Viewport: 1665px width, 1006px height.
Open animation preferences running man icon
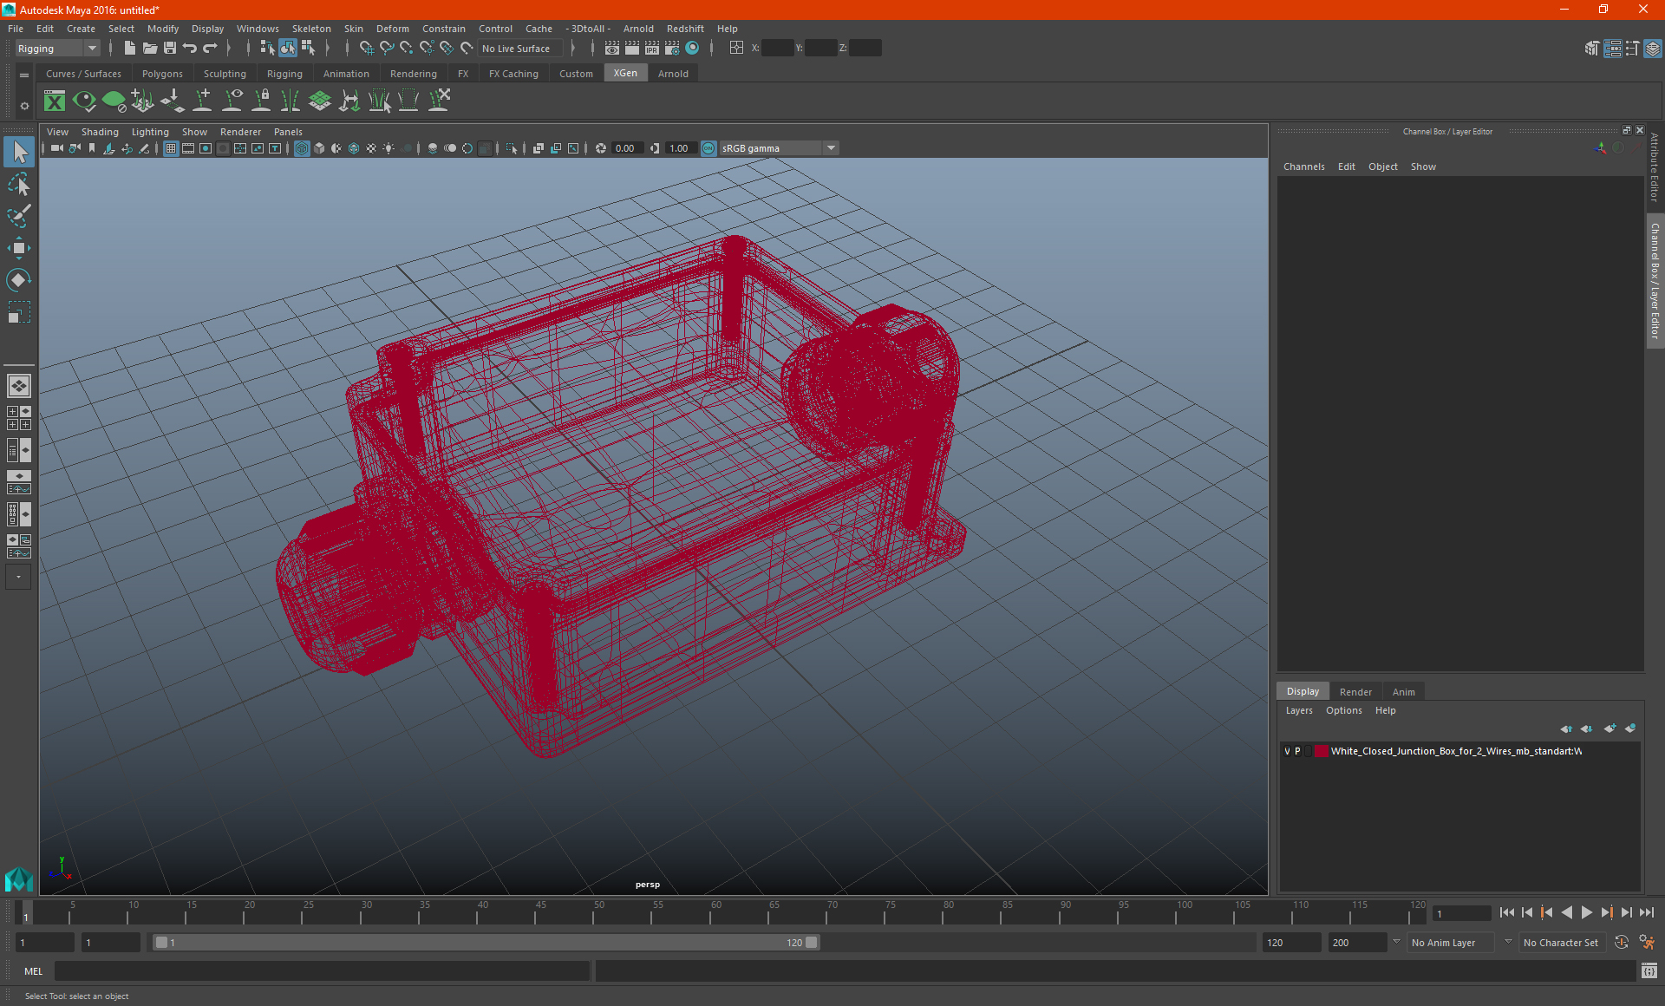coord(1647,943)
